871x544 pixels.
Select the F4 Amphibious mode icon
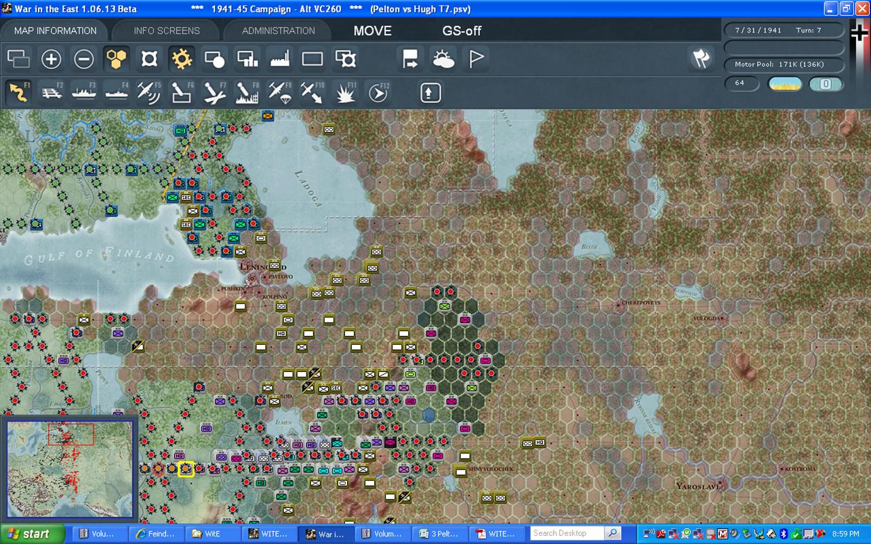[x=117, y=92]
